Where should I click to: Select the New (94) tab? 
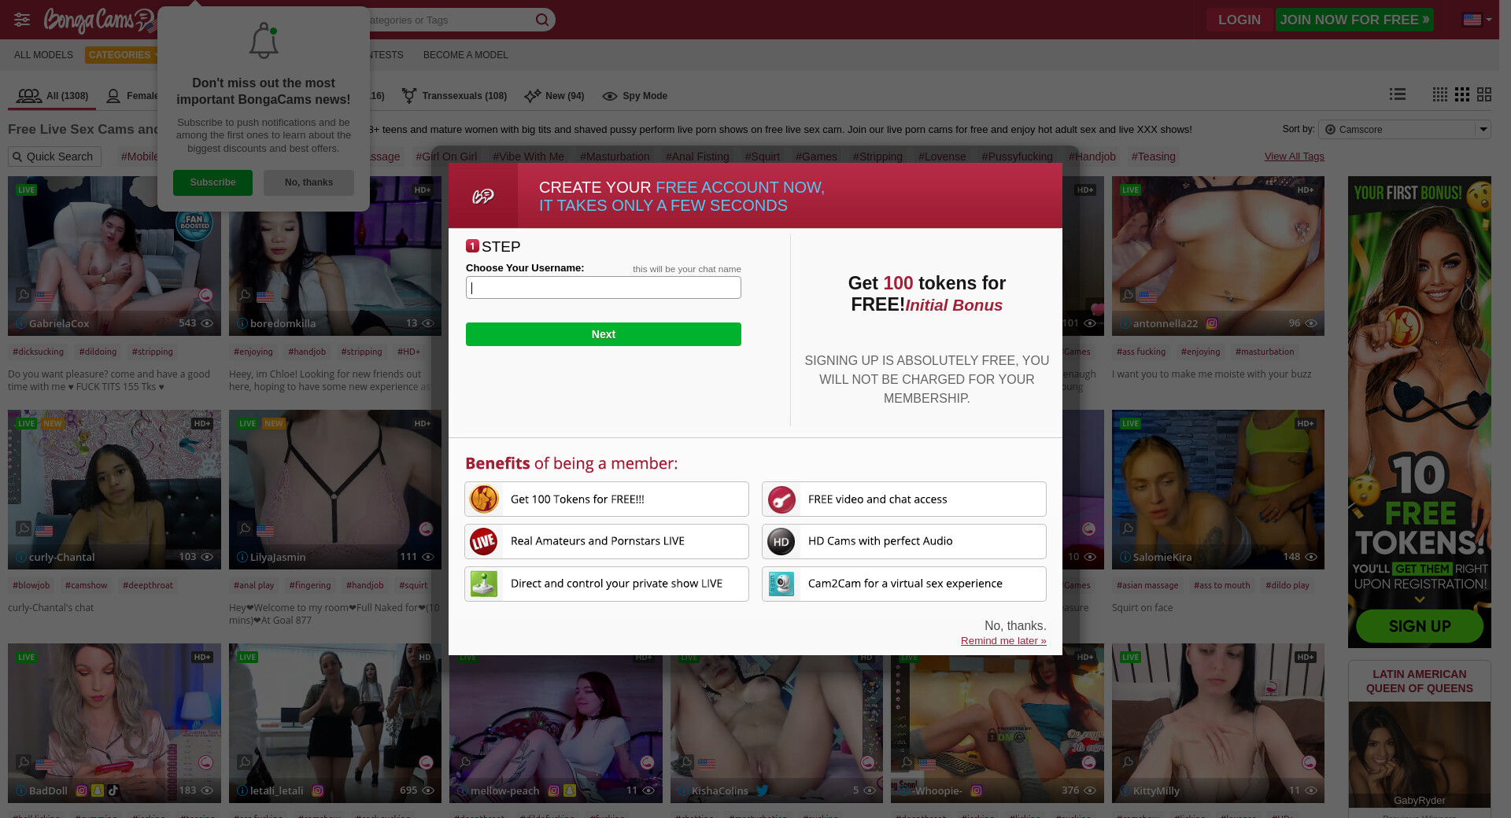point(554,96)
